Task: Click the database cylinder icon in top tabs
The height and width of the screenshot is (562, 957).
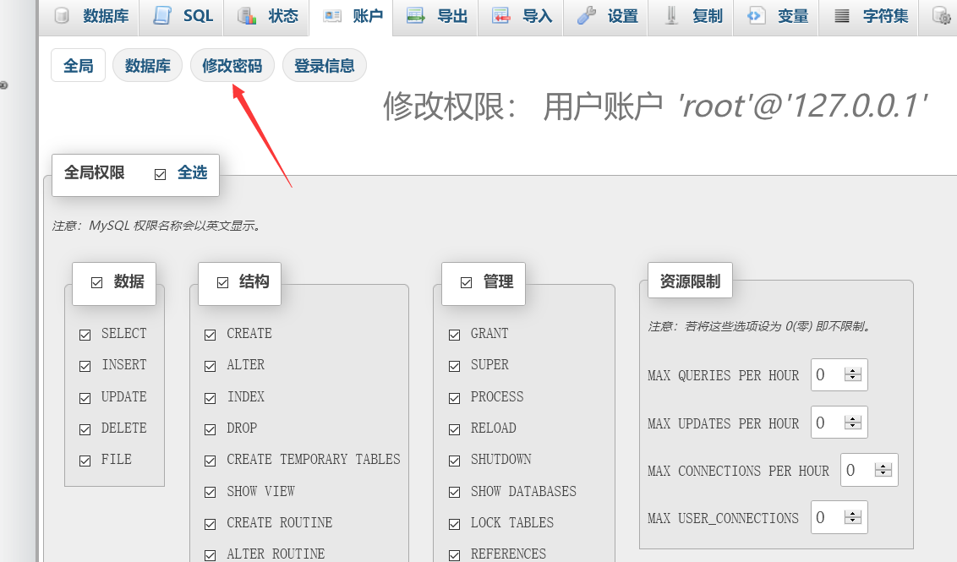Action: 62,16
